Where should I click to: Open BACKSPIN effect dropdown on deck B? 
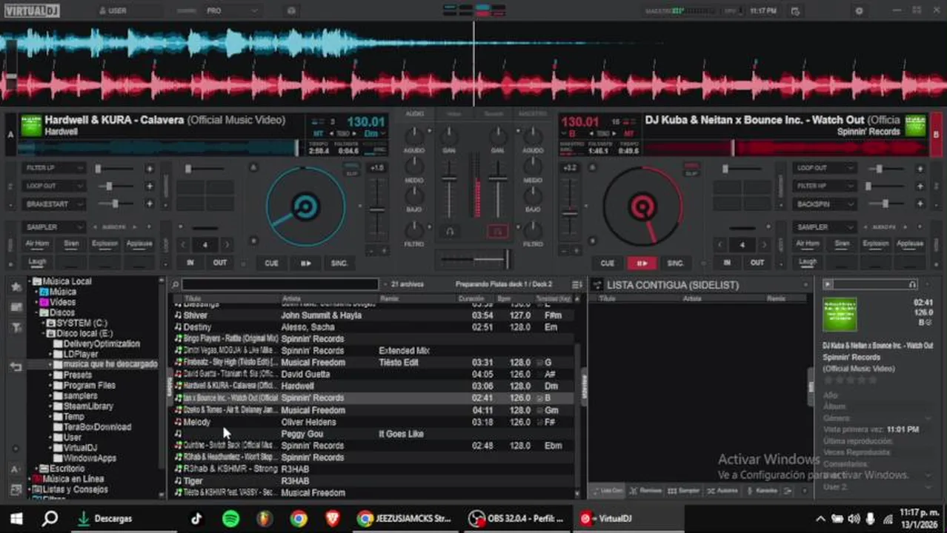(824, 204)
